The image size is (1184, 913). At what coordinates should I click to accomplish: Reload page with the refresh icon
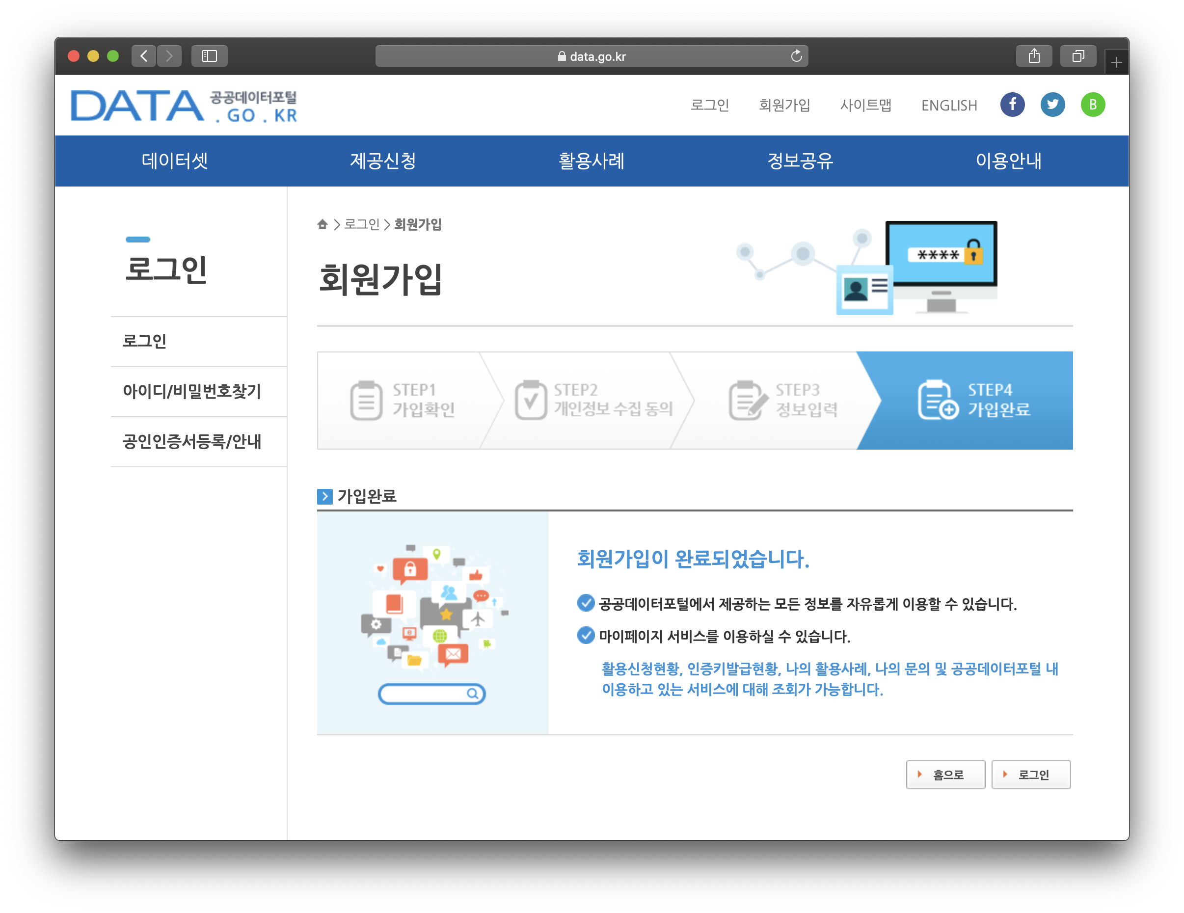796,56
